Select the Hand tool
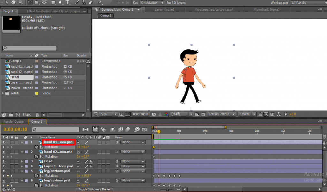This screenshot has width=327, height=192. 14,3
